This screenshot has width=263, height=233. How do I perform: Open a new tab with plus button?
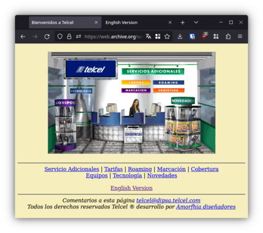click(x=183, y=22)
